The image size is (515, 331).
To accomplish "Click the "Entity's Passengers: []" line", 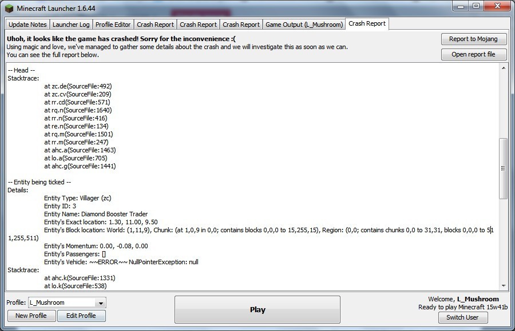I will 75,254.
